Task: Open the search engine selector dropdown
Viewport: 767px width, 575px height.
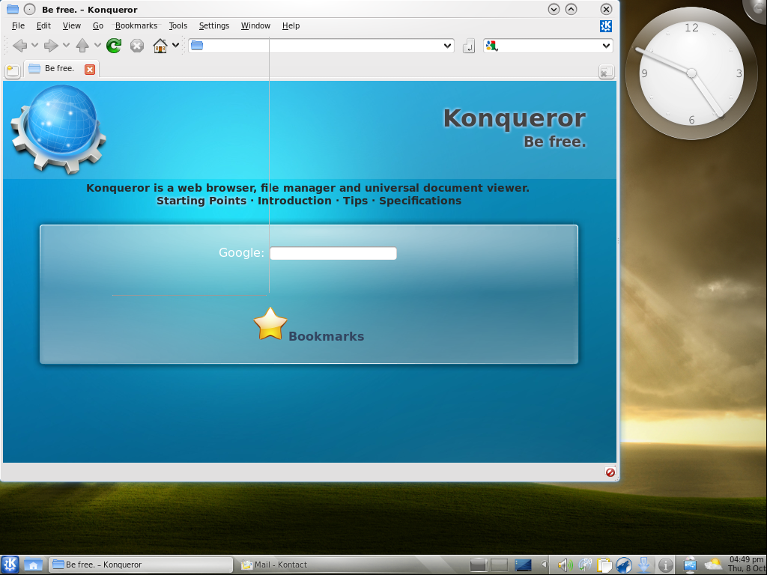Action: tap(607, 46)
